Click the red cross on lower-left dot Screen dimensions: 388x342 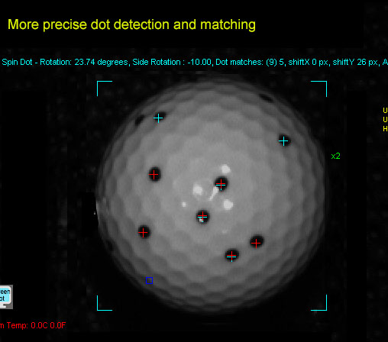point(143,232)
